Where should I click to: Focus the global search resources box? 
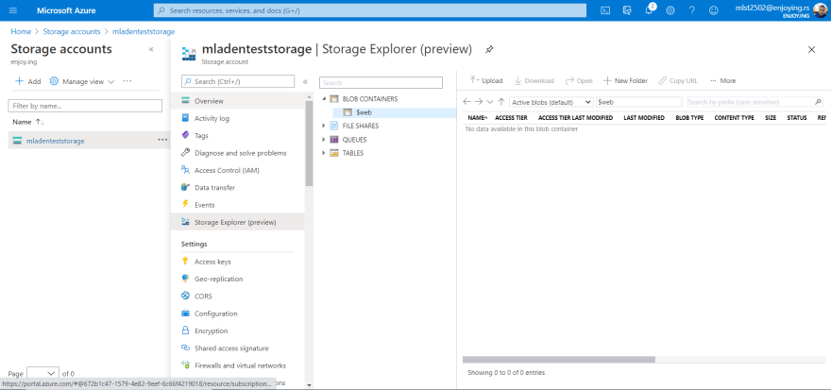370,10
